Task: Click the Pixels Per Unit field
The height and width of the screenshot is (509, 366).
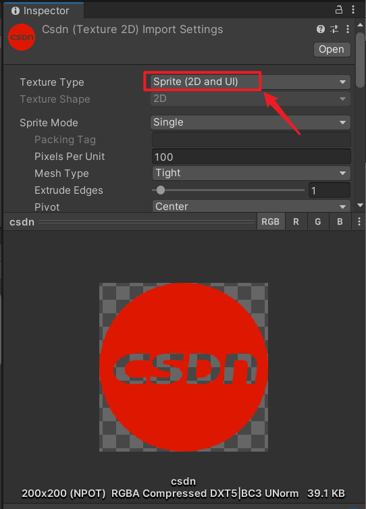Action: click(251, 157)
